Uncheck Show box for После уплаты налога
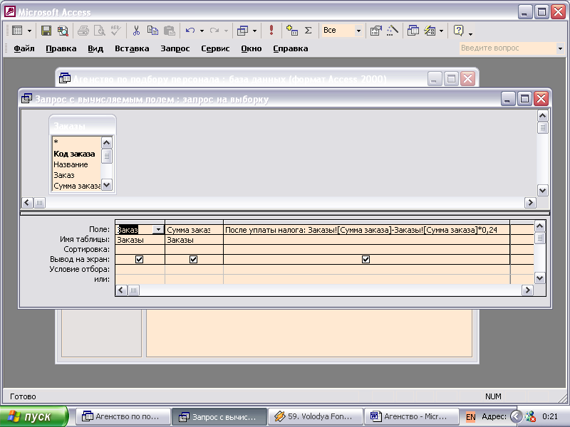570x427 pixels. click(x=366, y=260)
